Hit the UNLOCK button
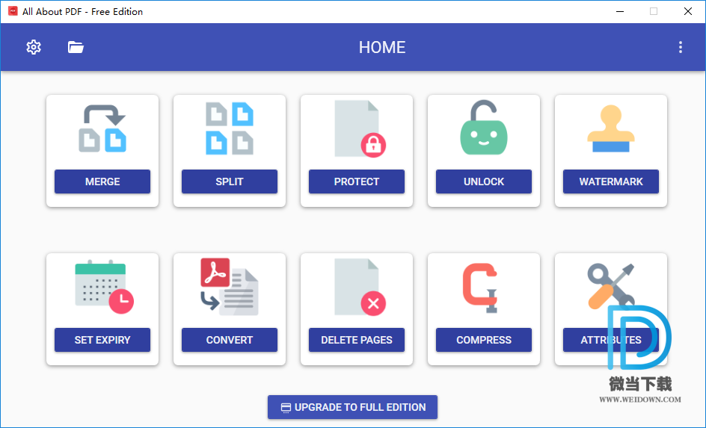The height and width of the screenshot is (428, 706). click(x=484, y=182)
